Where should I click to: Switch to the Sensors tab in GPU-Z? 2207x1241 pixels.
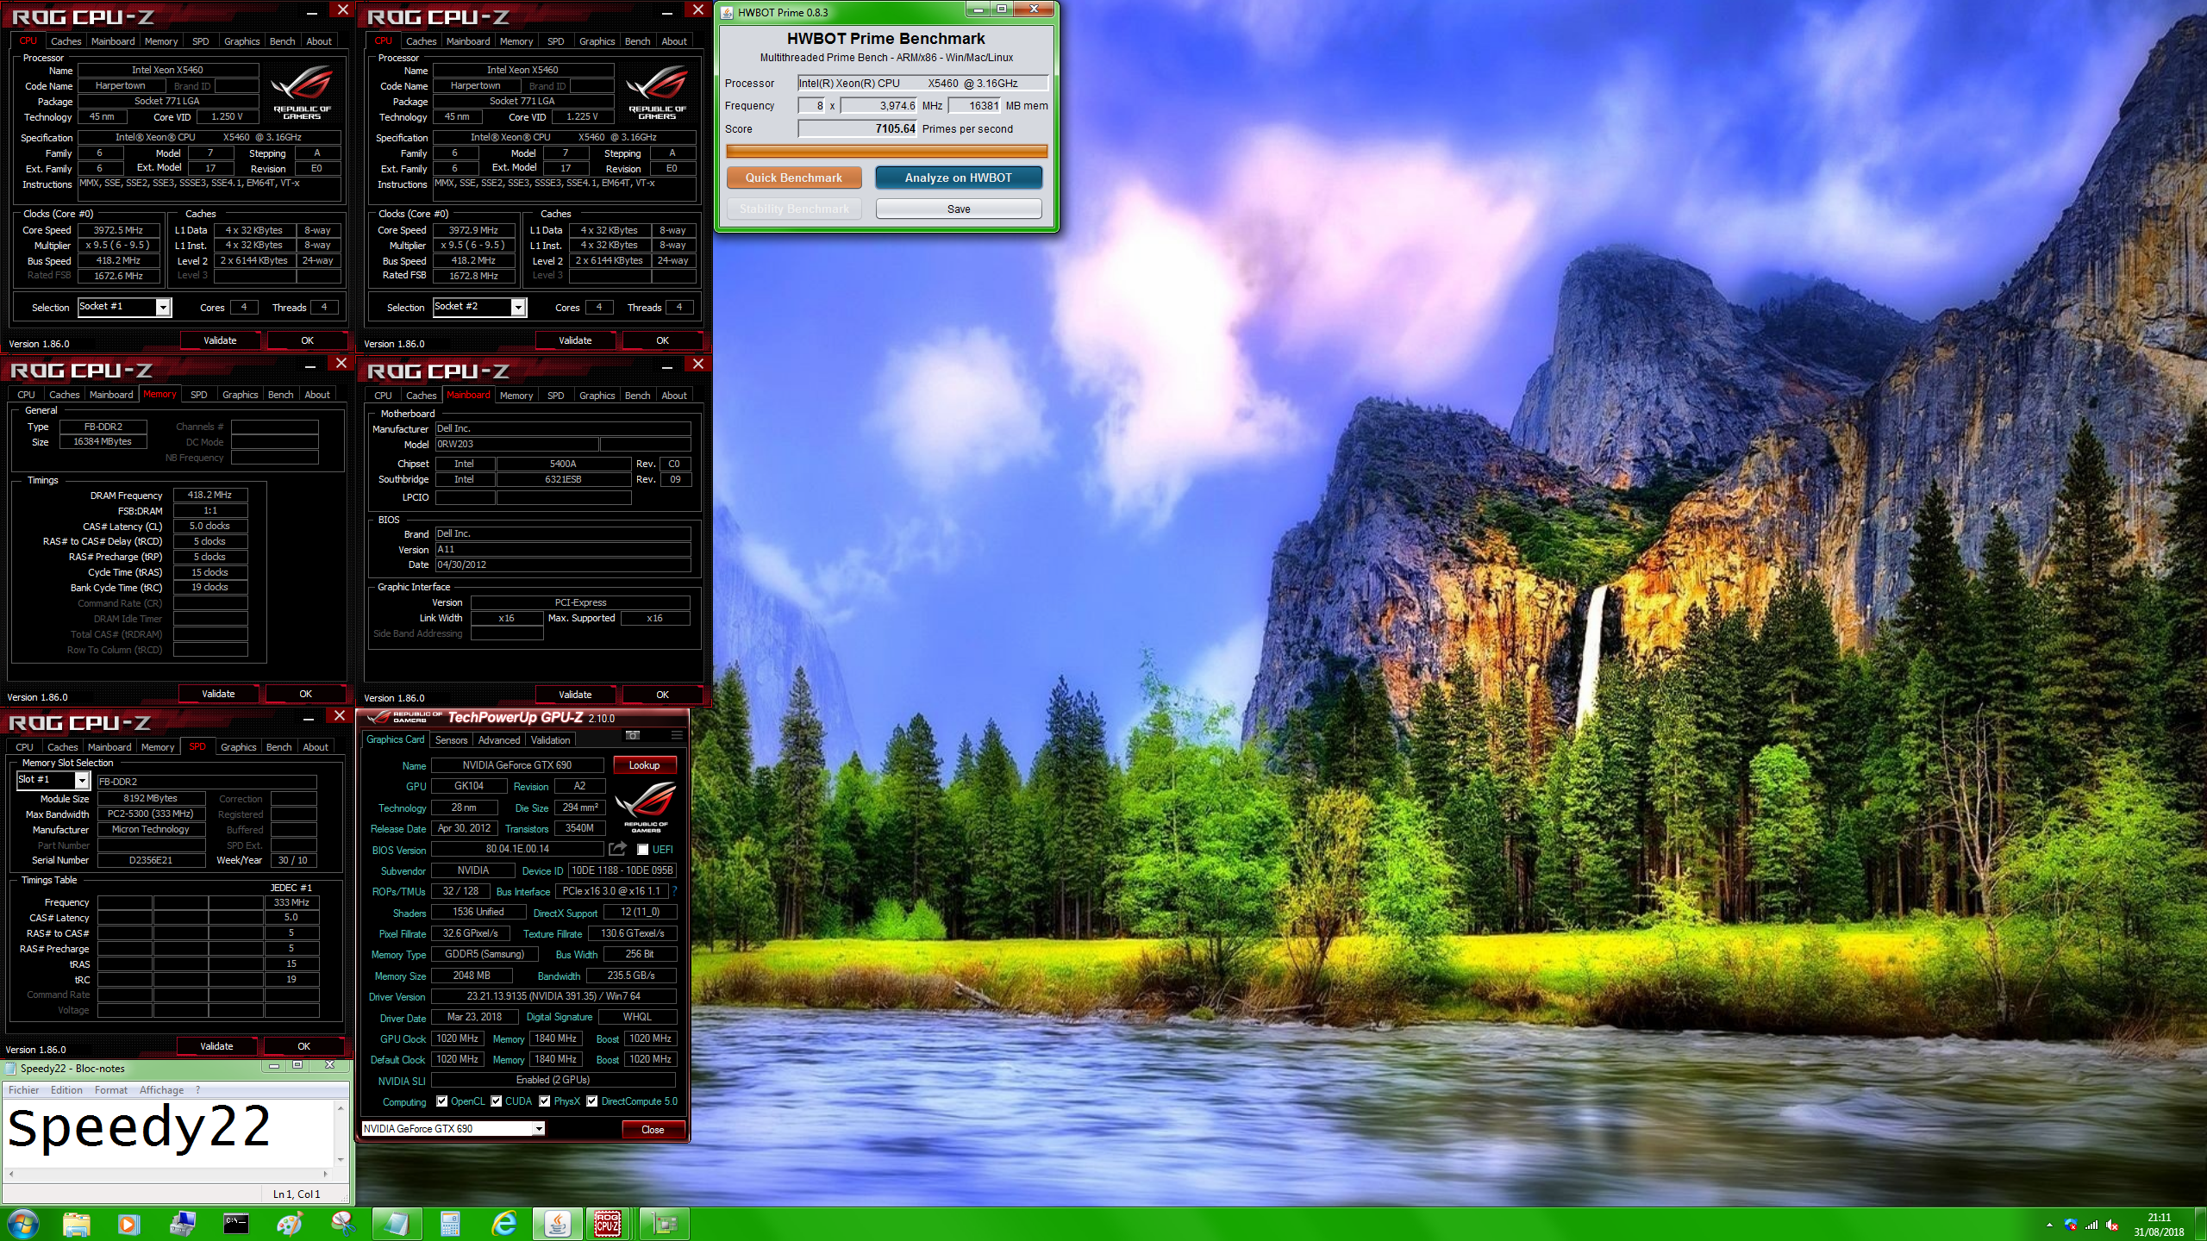coord(451,740)
